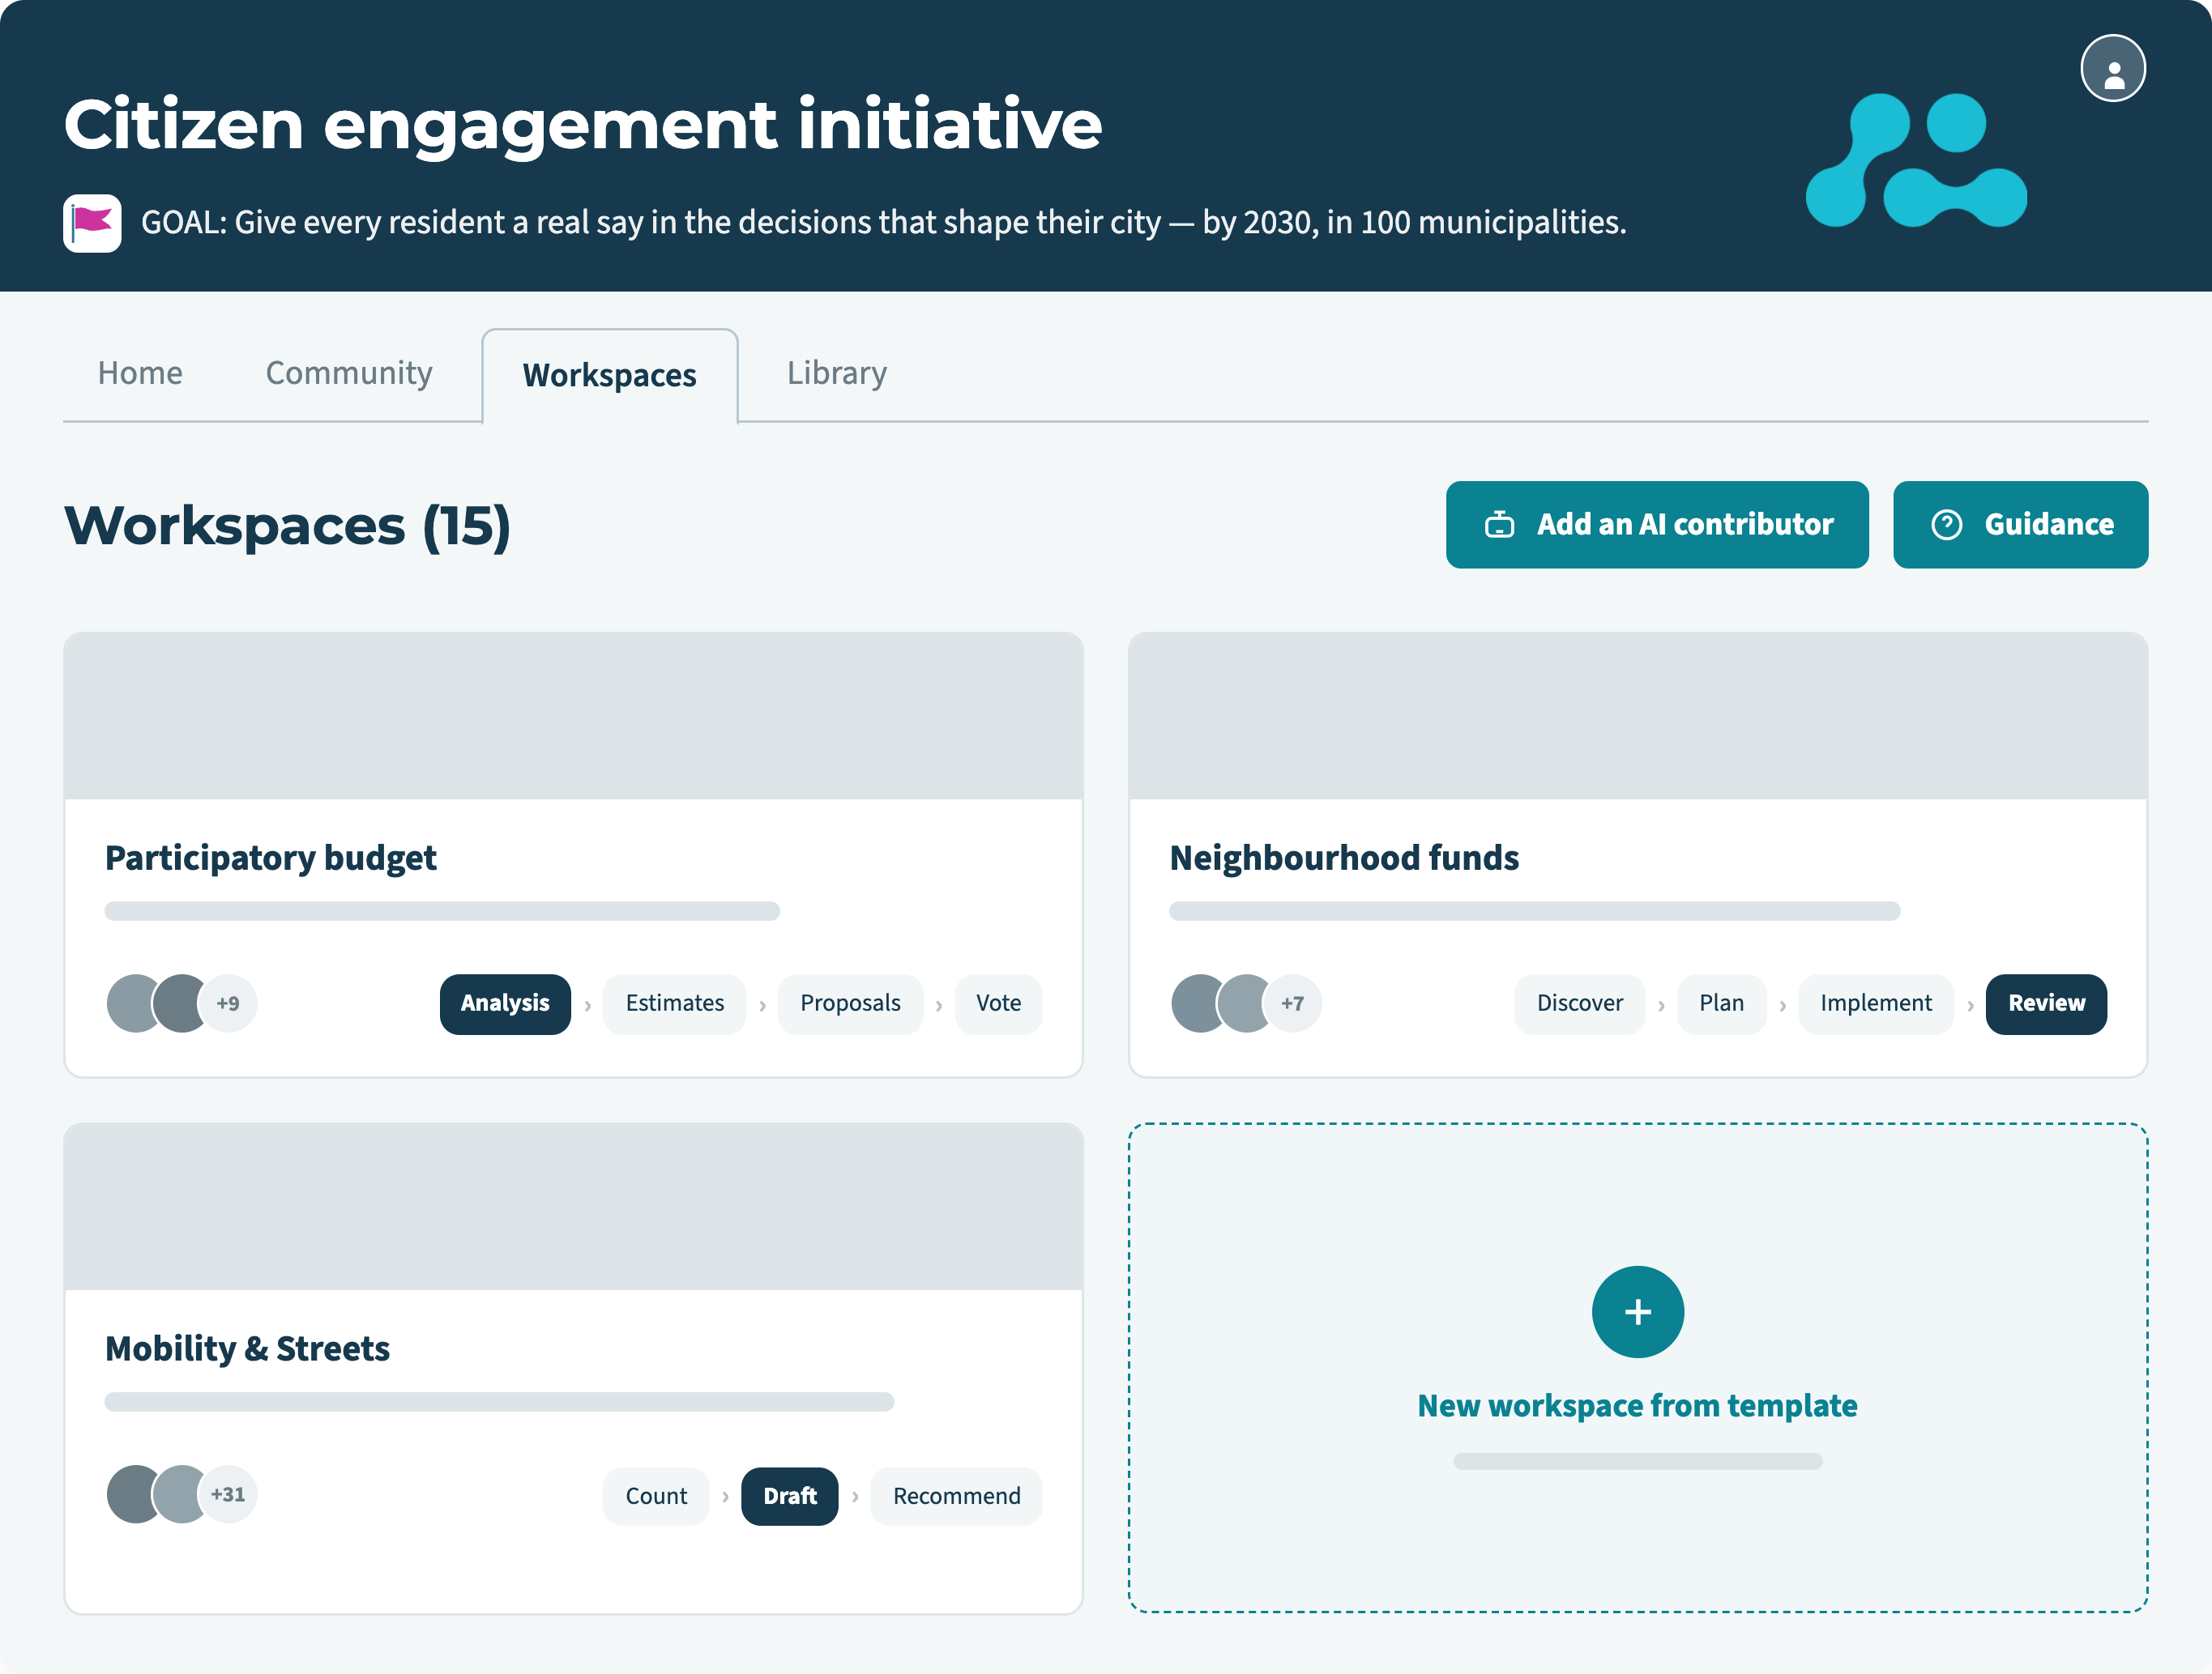
Task: Select the Plan stage chip
Action: (1721, 1003)
